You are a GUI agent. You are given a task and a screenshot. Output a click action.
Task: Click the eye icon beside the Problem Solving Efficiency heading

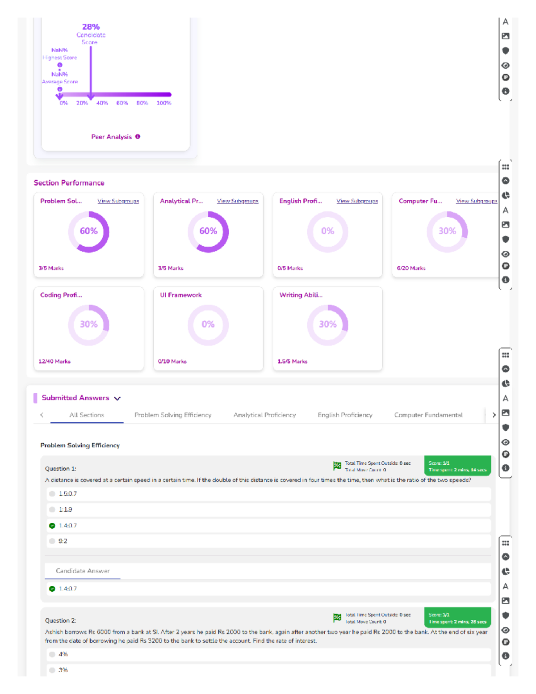(506, 442)
